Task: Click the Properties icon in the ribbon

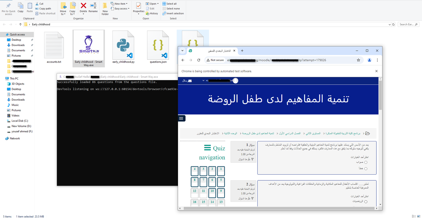Action: coord(138,7)
